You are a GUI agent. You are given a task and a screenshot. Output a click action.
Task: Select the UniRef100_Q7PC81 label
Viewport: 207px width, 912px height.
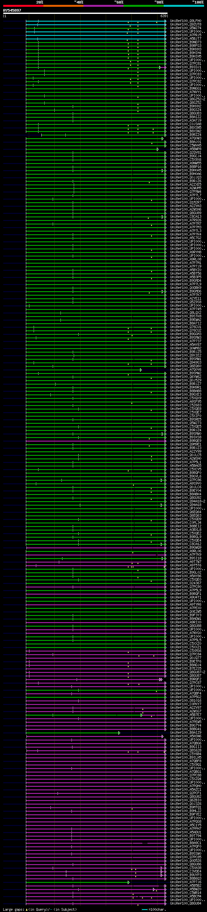pos(186,63)
